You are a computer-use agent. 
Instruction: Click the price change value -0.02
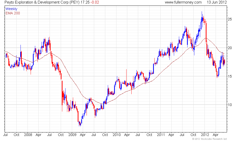(95, 2)
